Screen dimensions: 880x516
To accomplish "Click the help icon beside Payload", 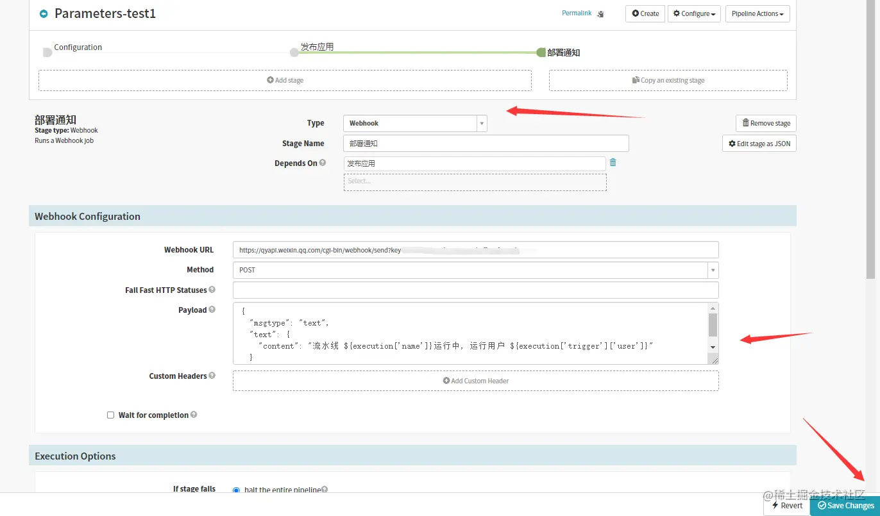I will (x=212, y=310).
